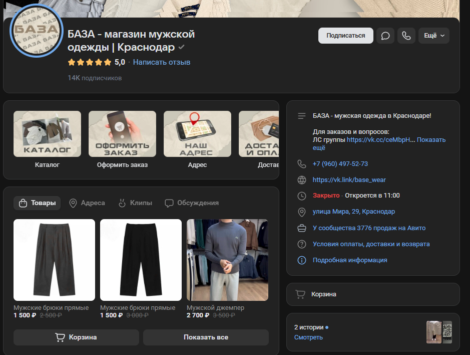Switch to the 'Клипы' tab
Image resolution: width=470 pixels, height=355 pixels.
(x=135, y=203)
